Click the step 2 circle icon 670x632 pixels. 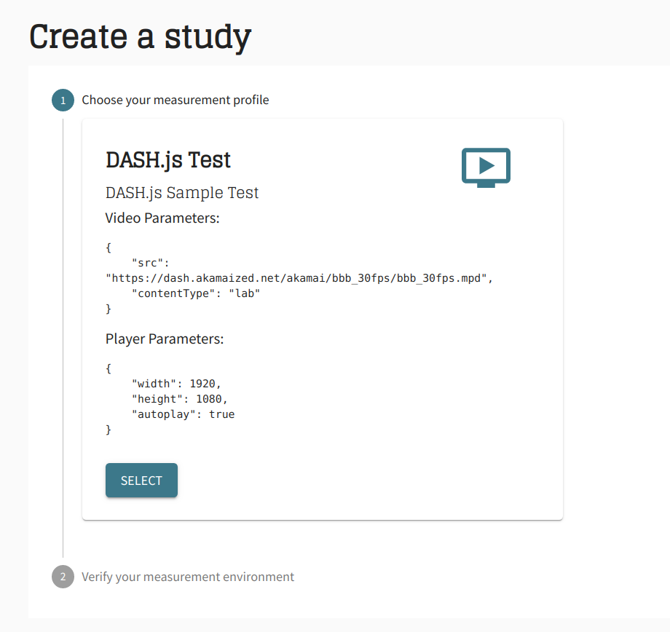[63, 577]
